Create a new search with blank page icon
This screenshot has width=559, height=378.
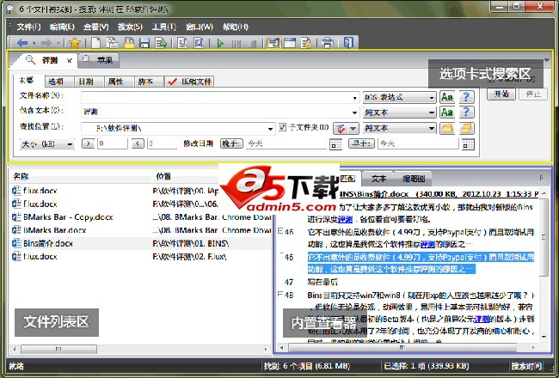tap(95, 43)
